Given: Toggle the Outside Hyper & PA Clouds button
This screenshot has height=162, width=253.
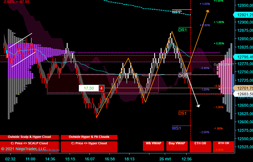Looking at the screenshot, I should pyautogui.click(x=89, y=137).
